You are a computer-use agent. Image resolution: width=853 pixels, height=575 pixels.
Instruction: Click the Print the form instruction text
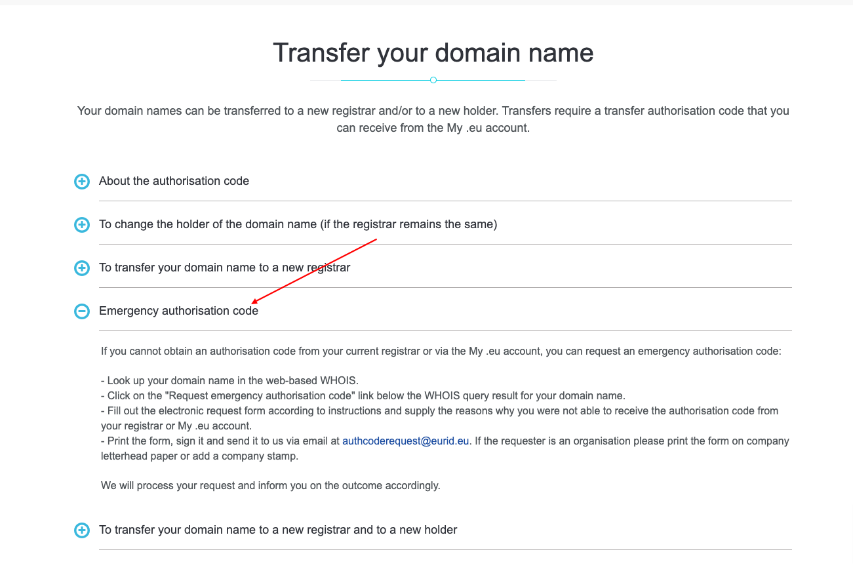221,441
